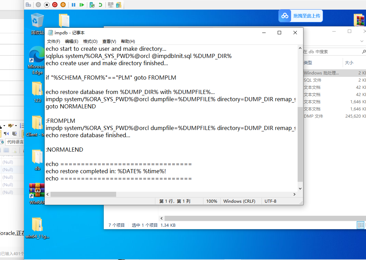Viewport: 366px width, 260px height.
Task: Revert snapshot with the green undo arrow icon
Action: coord(101,5)
